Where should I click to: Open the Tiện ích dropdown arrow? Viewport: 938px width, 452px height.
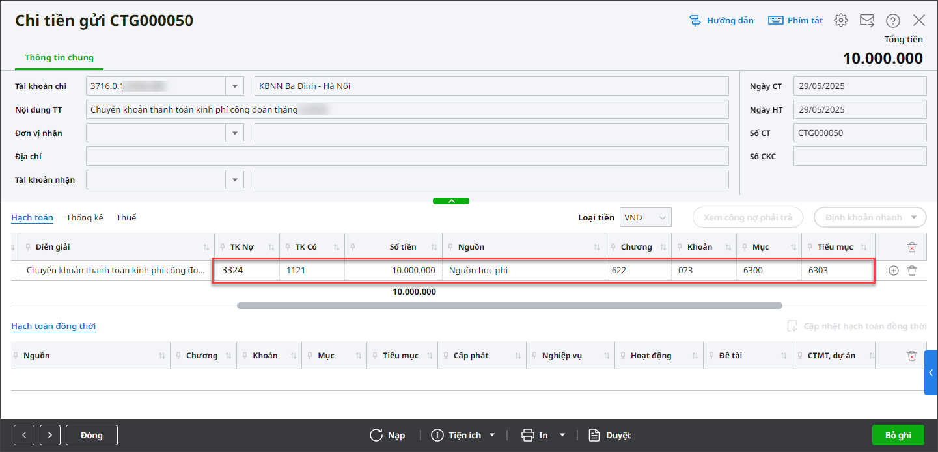492,435
